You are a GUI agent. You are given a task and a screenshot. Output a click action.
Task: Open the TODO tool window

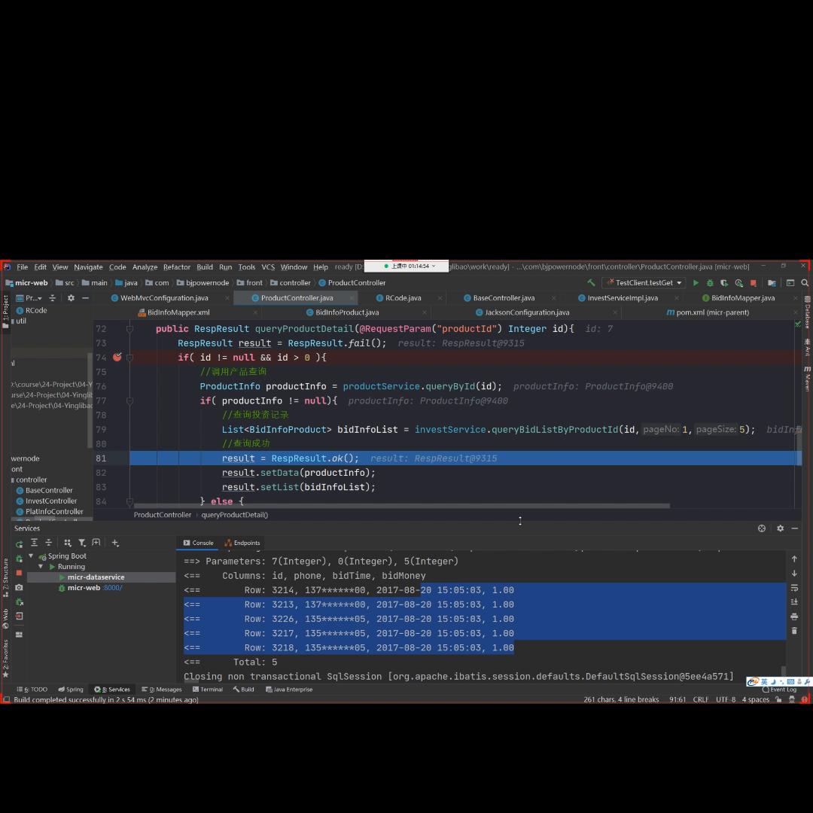(x=32, y=690)
